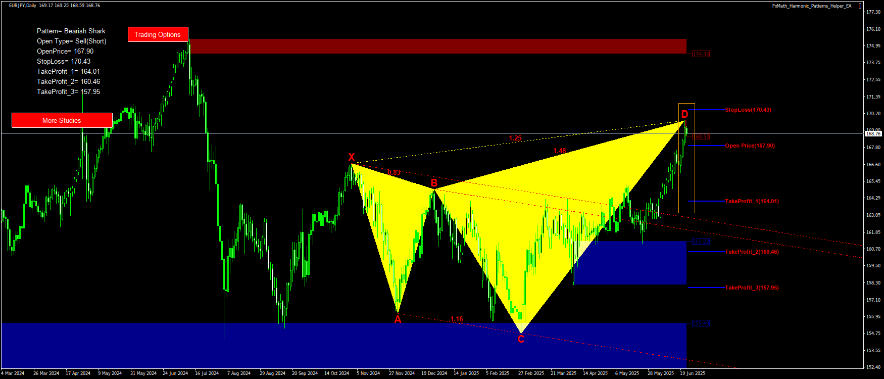Click the A point label on the chart
The height and width of the screenshot is (379, 884).
click(x=398, y=319)
